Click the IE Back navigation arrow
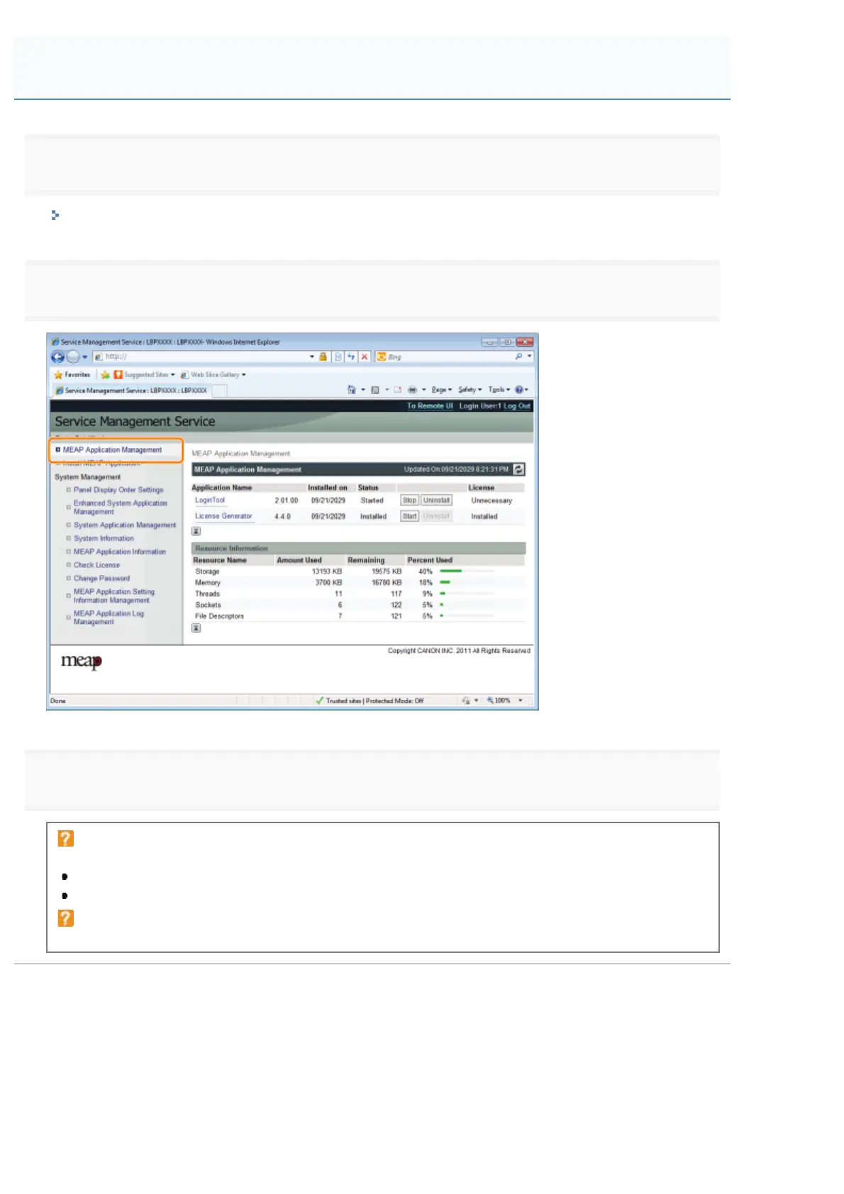This screenshot has width=844, height=1194. [57, 357]
